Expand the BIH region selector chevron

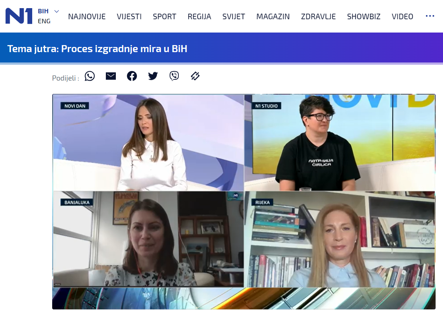coord(56,11)
